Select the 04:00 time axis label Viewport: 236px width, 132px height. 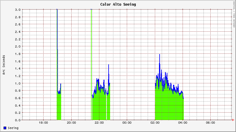(x=183, y=123)
